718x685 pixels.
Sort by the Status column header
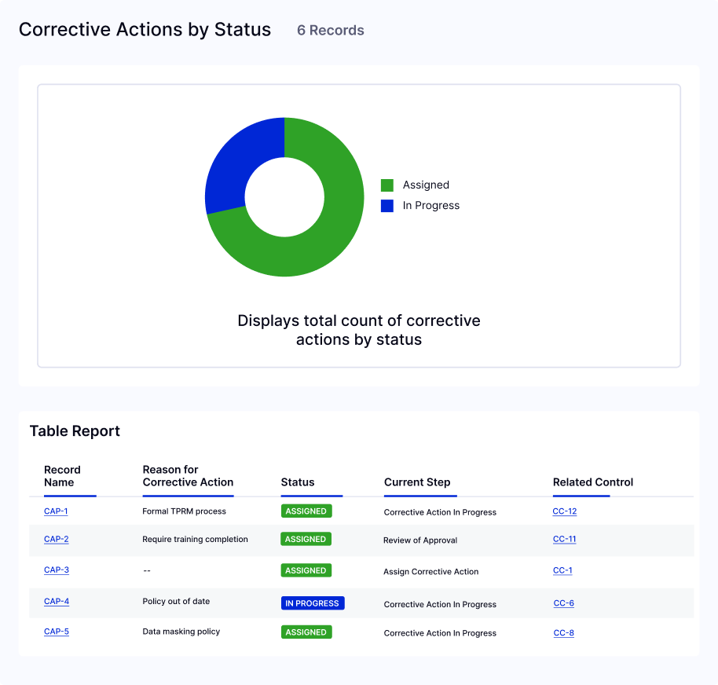pyautogui.click(x=298, y=482)
